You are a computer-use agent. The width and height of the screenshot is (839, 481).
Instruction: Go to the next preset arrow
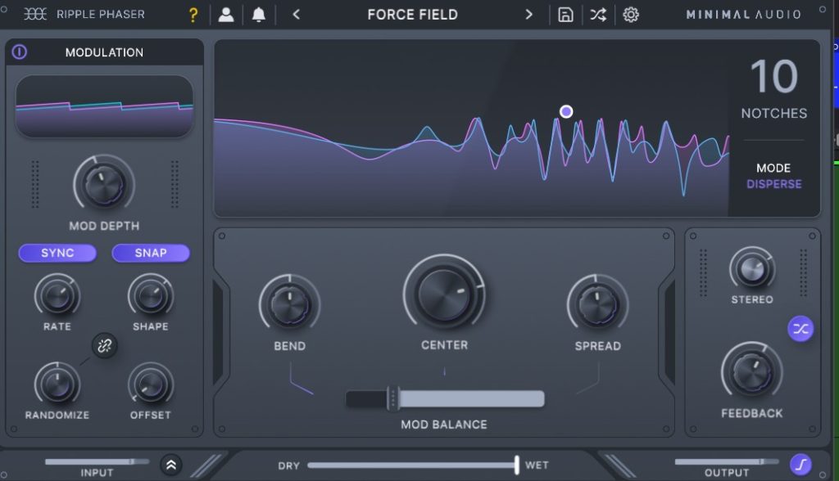coord(528,15)
